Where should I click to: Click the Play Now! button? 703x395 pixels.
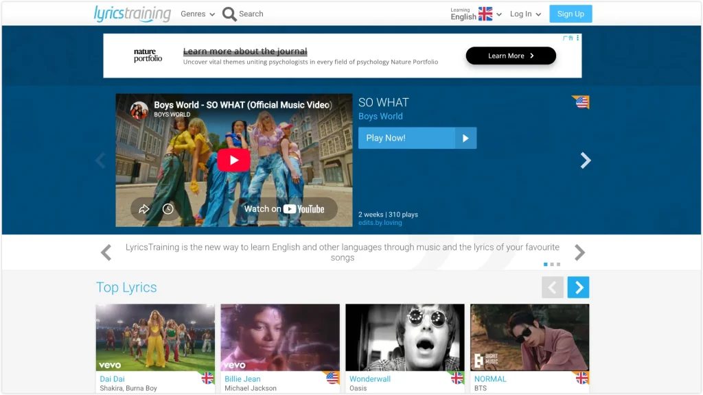tap(417, 138)
